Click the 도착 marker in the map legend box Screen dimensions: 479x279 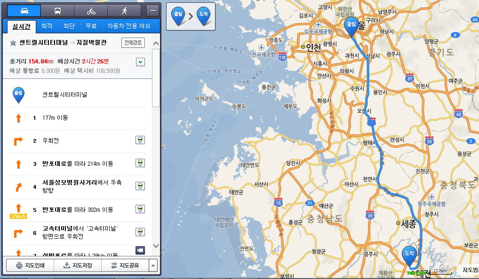[x=203, y=16]
